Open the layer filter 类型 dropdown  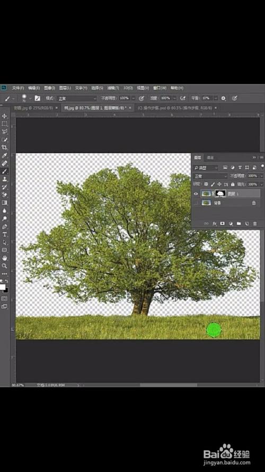pyautogui.click(x=206, y=167)
